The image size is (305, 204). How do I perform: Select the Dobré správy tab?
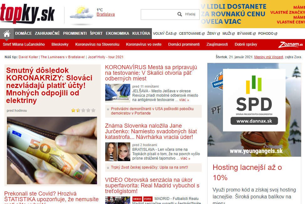[246, 44]
